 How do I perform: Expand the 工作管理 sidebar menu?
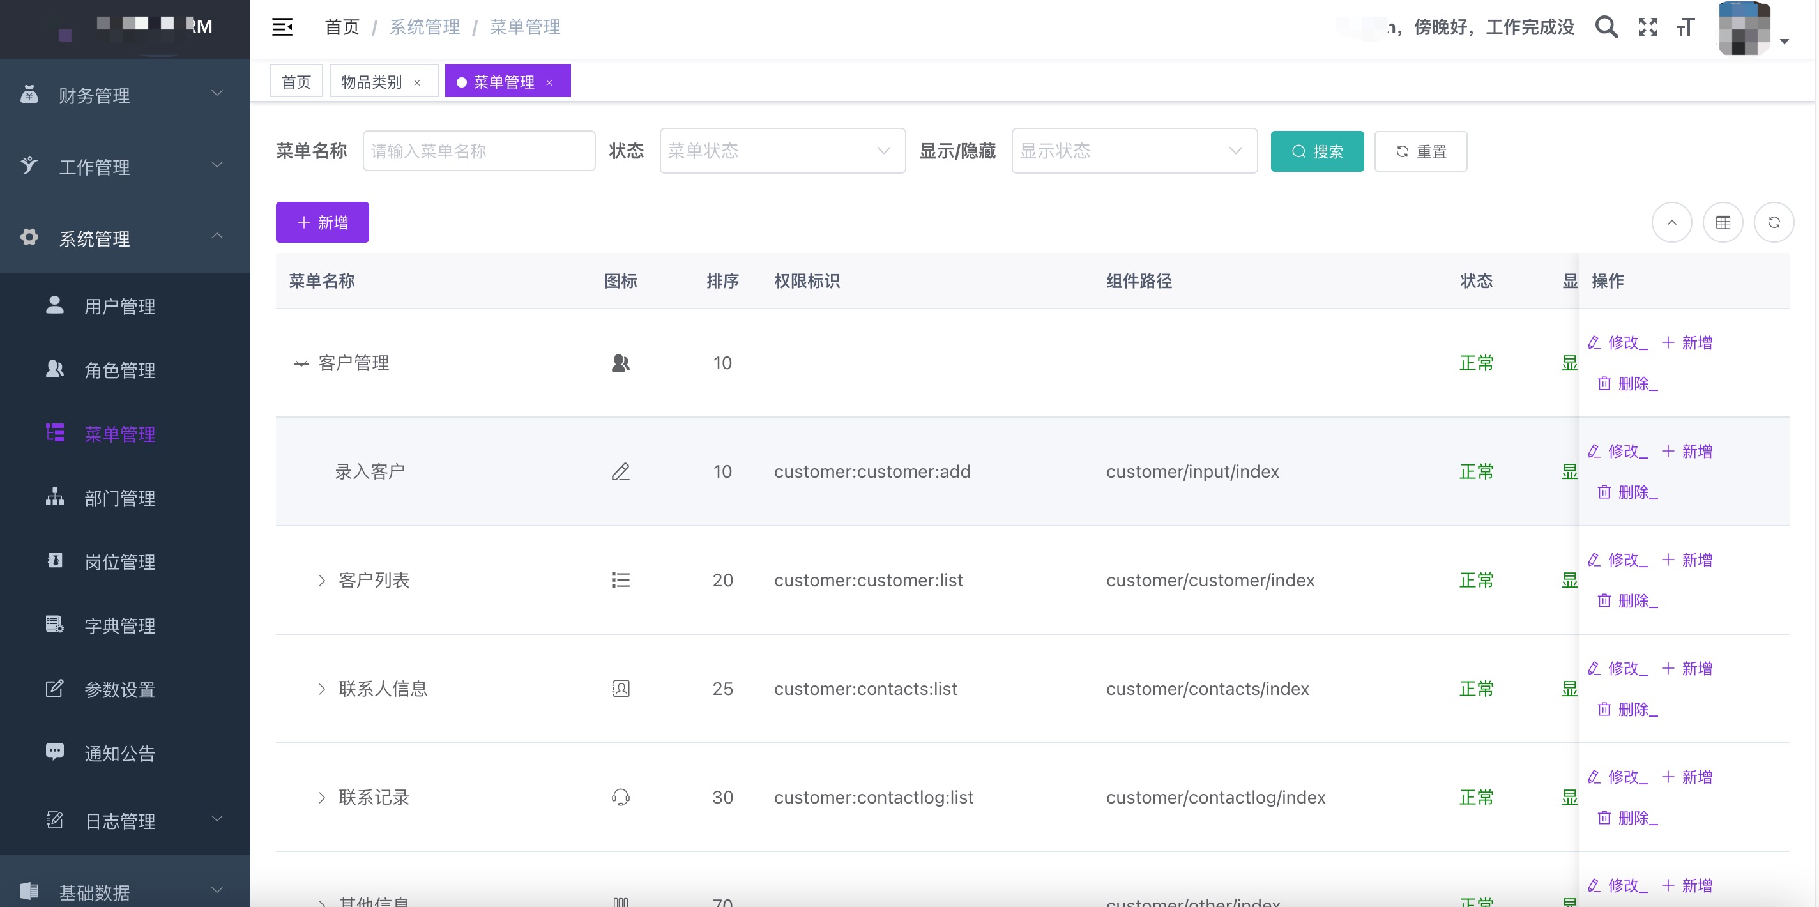(125, 167)
